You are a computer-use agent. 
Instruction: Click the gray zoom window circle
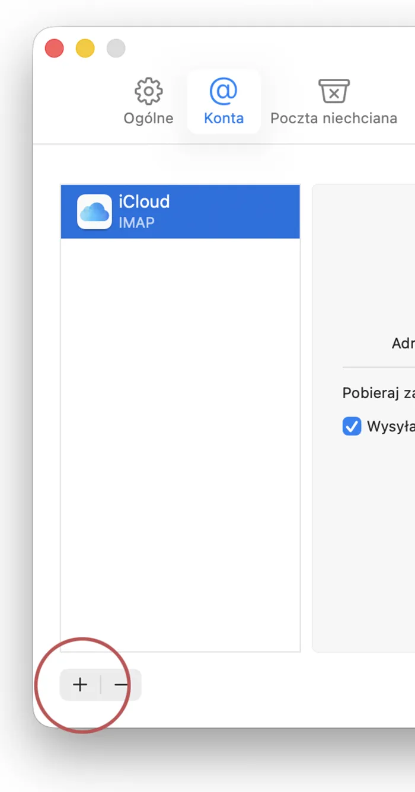116,48
